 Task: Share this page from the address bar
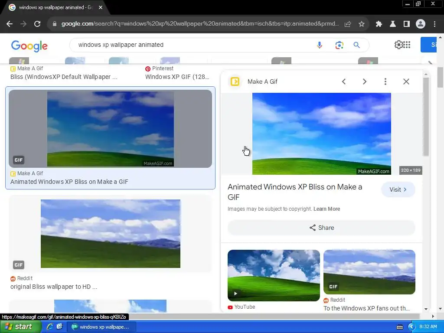click(x=348, y=24)
